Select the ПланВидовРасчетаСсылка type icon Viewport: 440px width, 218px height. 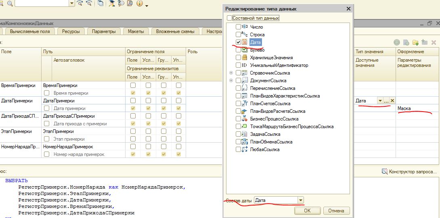(x=244, y=111)
